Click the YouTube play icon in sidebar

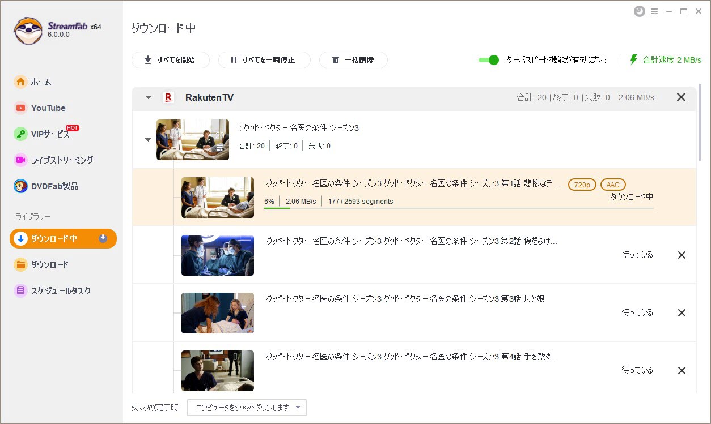[20, 108]
